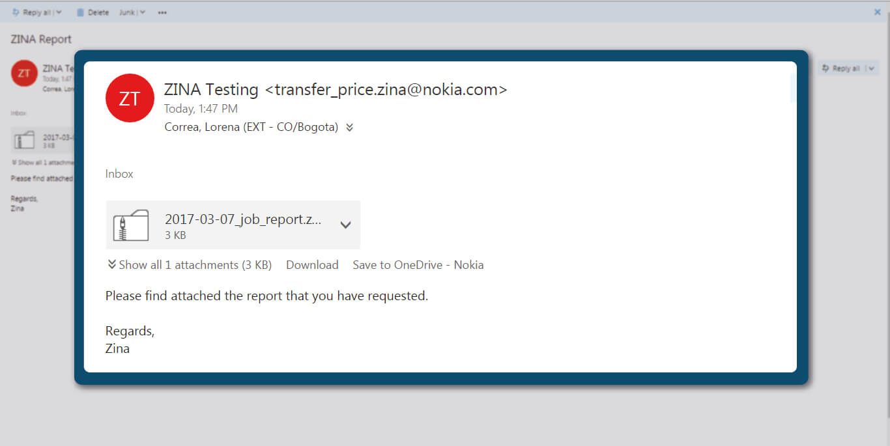Screen dimensions: 890x446
Task: Click the red ZT sender avatar
Action: pos(130,98)
